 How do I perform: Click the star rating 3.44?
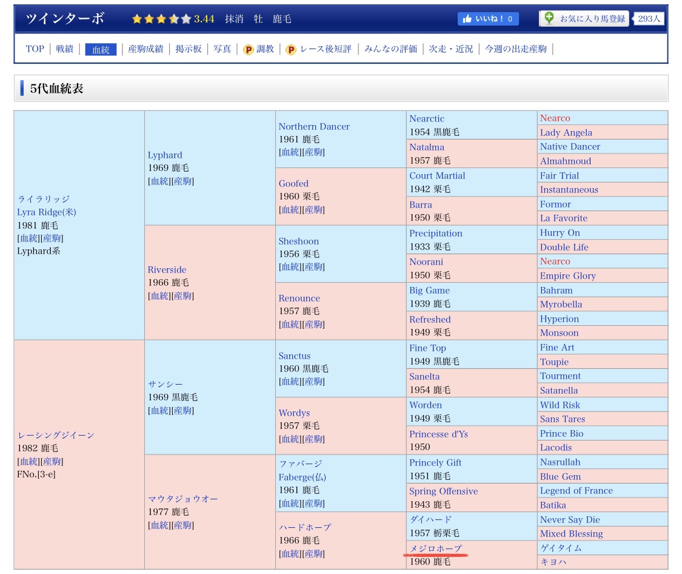(x=173, y=19)
